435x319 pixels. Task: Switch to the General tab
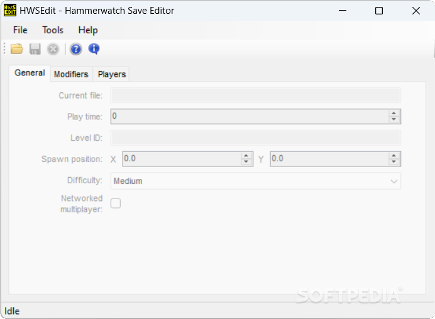30,73
